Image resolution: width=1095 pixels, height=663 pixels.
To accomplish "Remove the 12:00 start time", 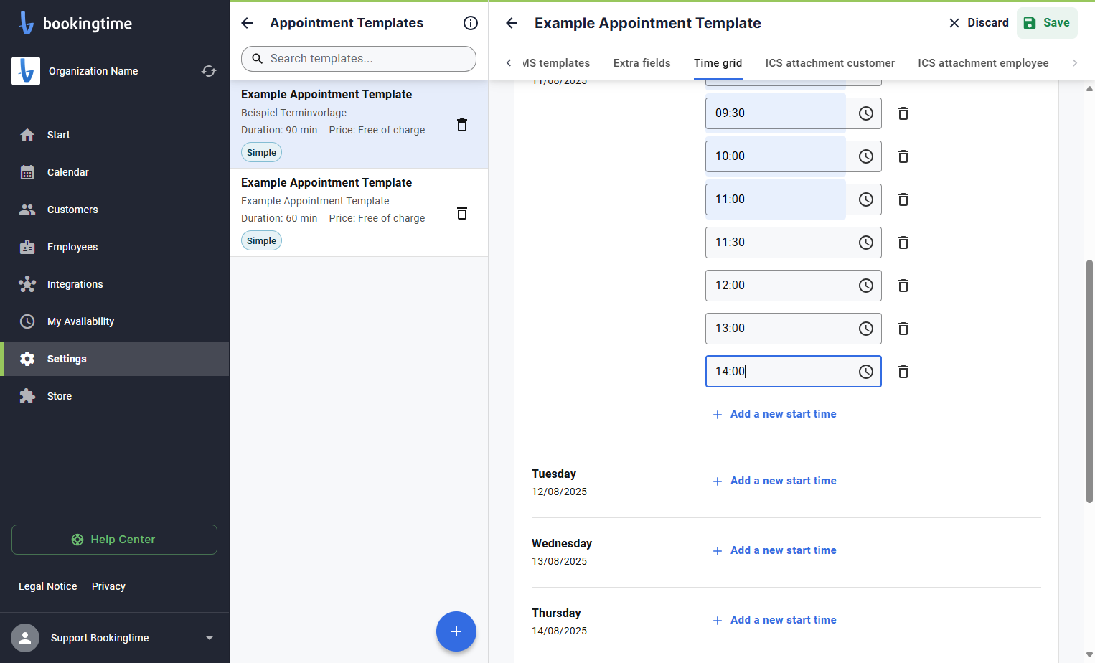I will [x=903, y=286].
